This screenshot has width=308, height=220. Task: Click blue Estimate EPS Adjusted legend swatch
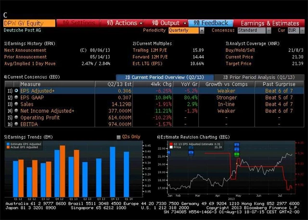8,144
